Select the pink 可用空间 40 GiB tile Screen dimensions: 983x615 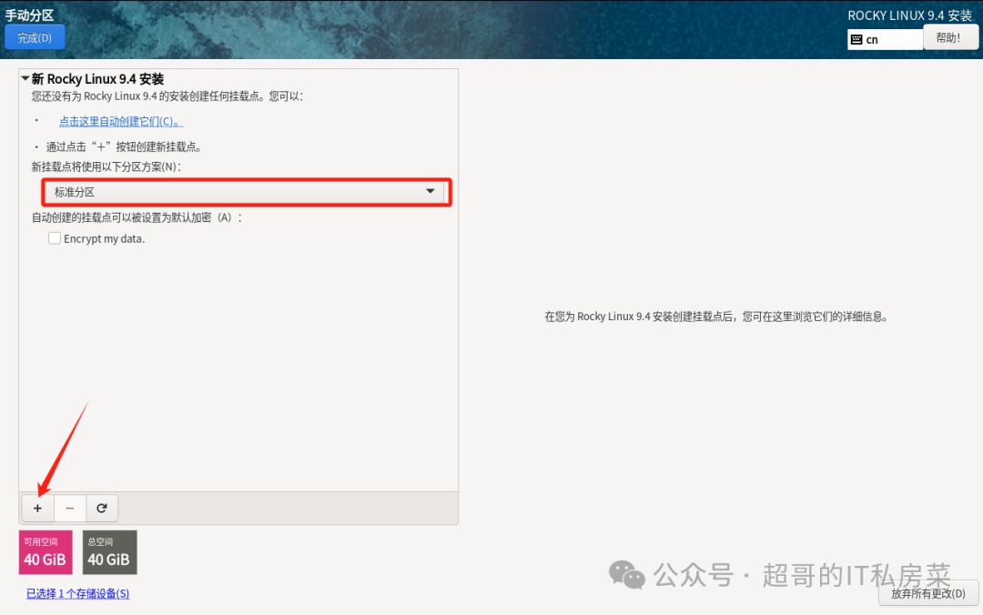45,552
